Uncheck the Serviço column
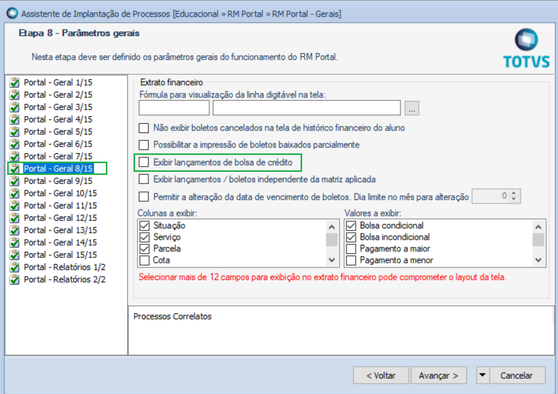 [144, 237]
